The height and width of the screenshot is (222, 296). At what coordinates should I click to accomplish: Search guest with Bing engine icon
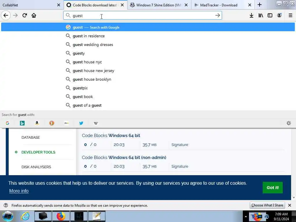point(22,123)
